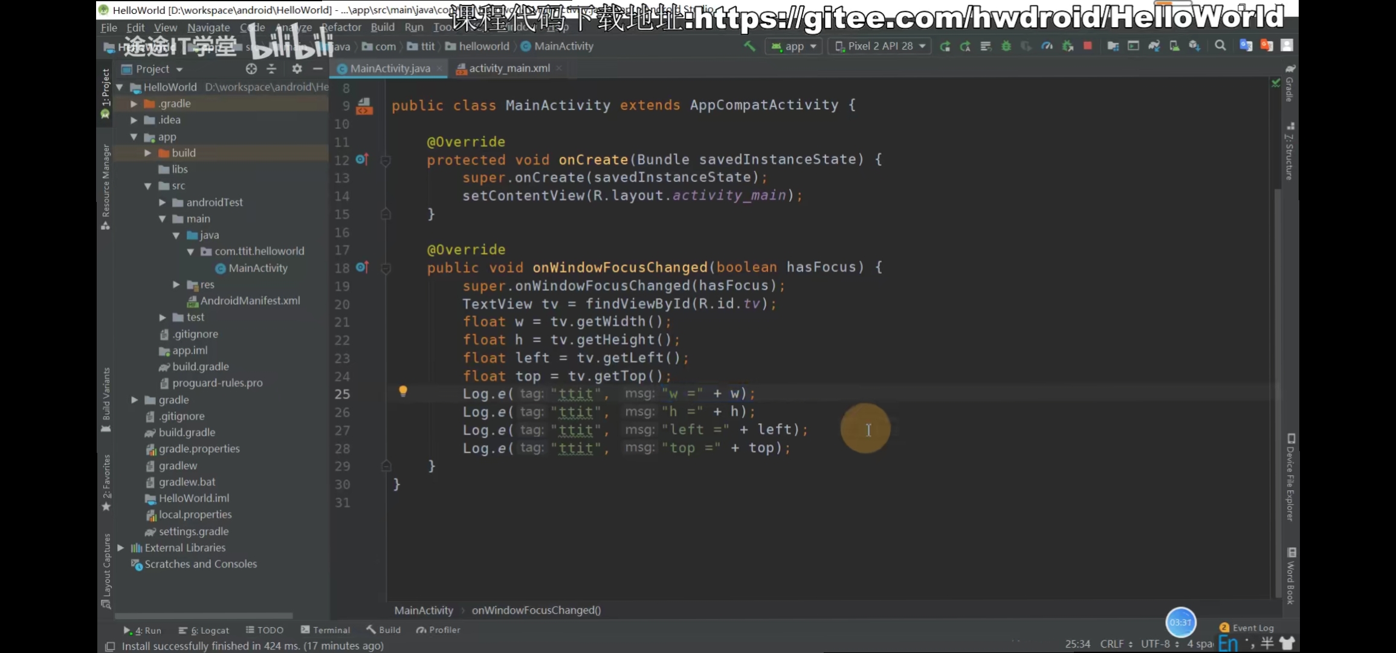Click the Attach debugger icon
1396x653 pixels.
click(1068, 45)
